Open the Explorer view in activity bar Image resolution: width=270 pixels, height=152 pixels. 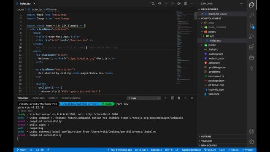tap(251, 5)
